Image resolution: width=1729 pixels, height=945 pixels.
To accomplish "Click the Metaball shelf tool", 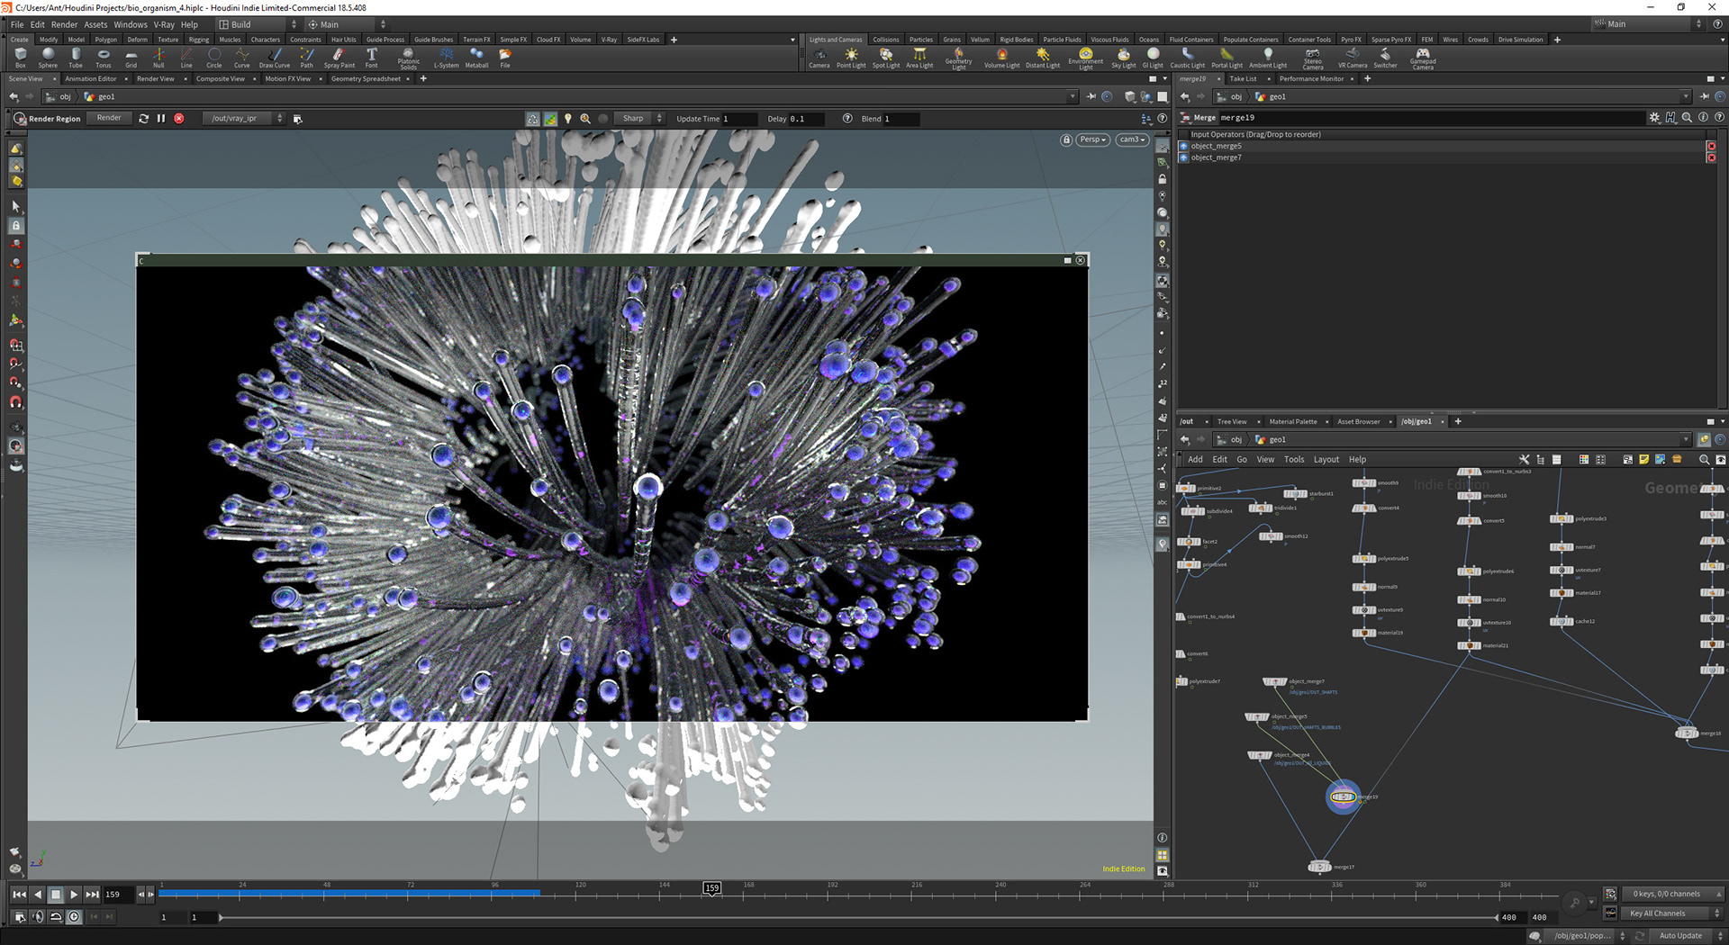I will [x=476, y=57].
